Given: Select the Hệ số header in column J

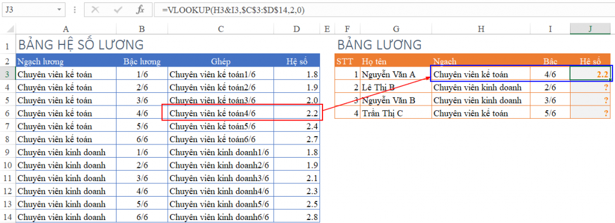Looking at the screenshot, I should tap(591, 61).
